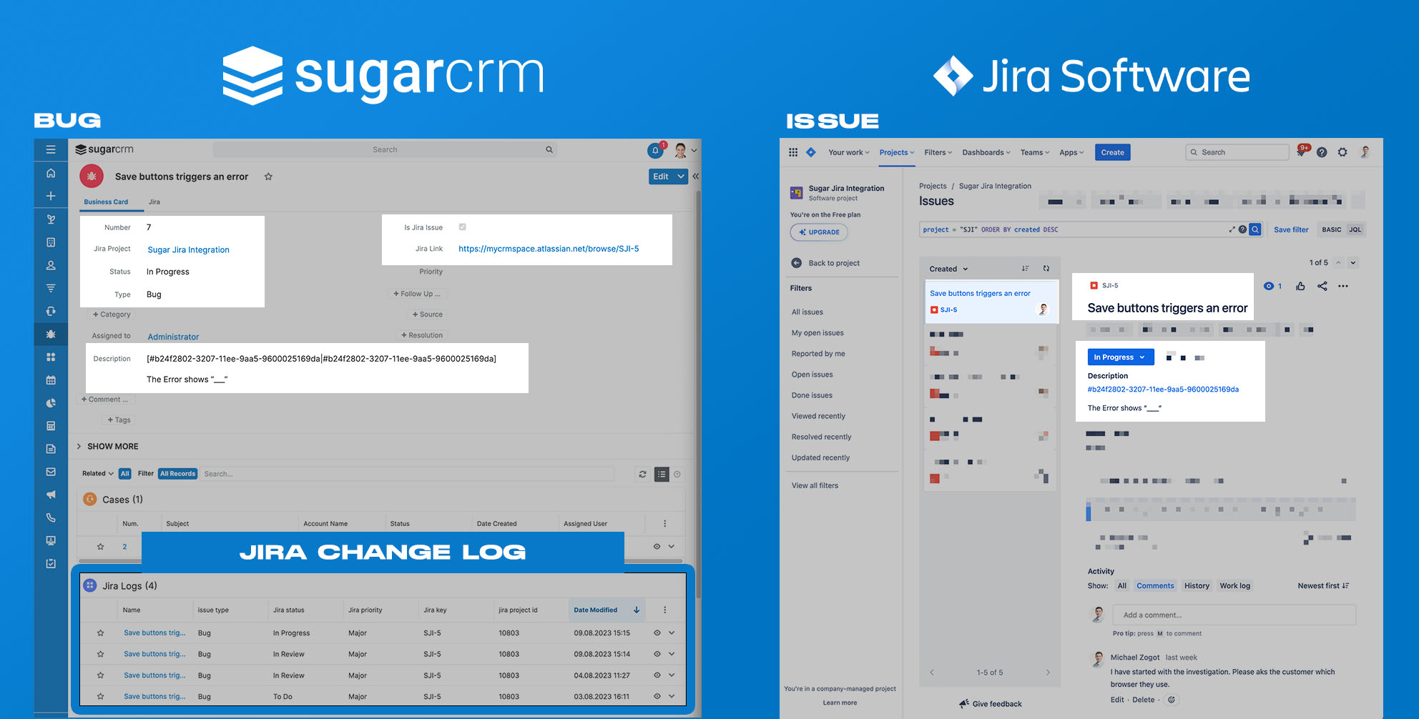1419x719 pixels.
Task: Click the SugarCRM global Search field
Action: click(x=385, y=149)
